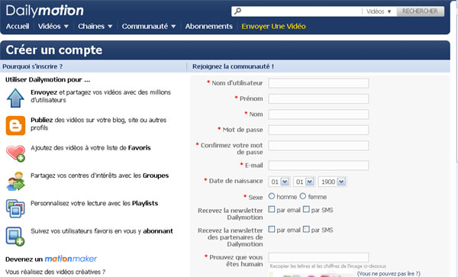Click the orange Blogger icon

[x=15, y=125]
